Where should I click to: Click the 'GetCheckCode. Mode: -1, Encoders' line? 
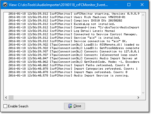[74, 62]
